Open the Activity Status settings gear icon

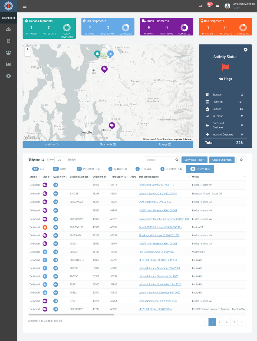click(245, 49)
